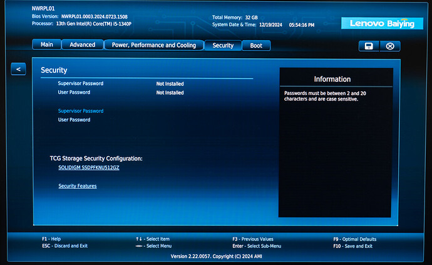Image resolution: width=432 pixels, height=265 pixels.
Task: Choose ESC Discard and Exit
Action: (x=64, y=246)
